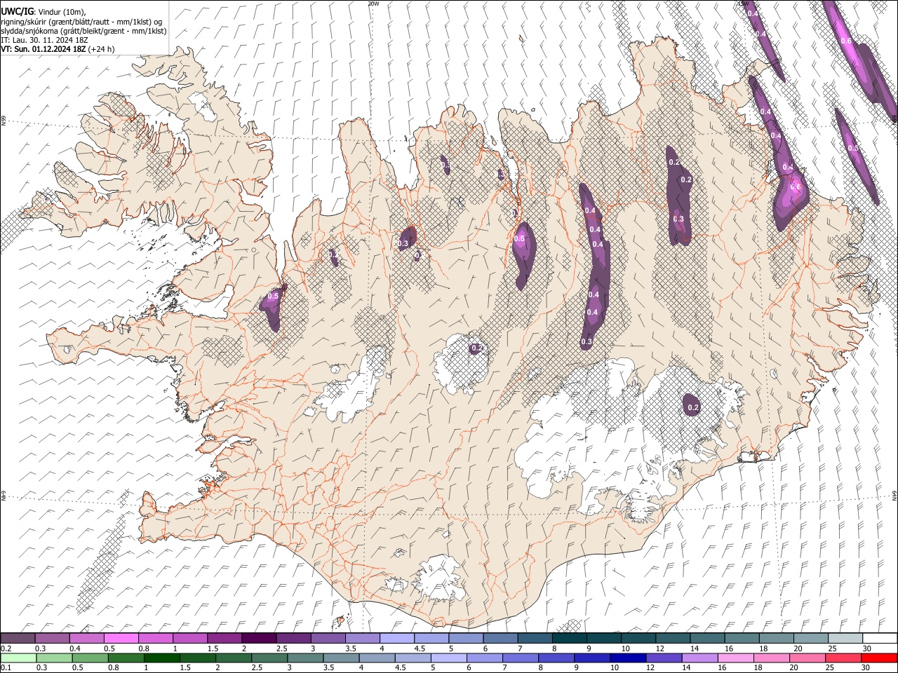The width and height of the screenshot is (898, 673).
Task: Pick the darkest purple 2 mm snow swatch
Action: pos(259,639)
